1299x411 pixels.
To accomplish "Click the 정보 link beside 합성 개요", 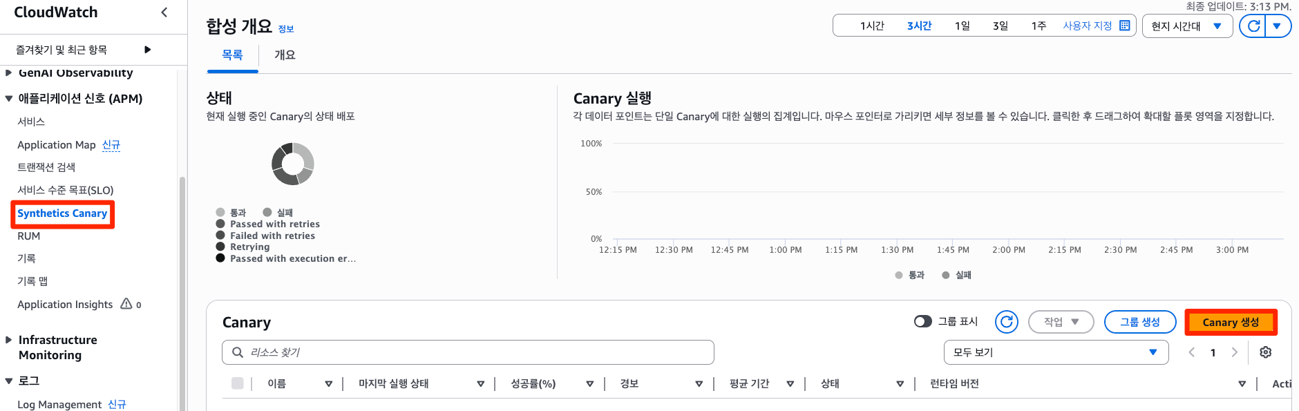I will [286, 29].
